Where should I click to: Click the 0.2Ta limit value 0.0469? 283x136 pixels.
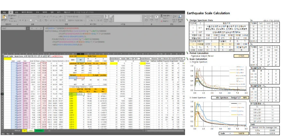(x=272, y=130)
